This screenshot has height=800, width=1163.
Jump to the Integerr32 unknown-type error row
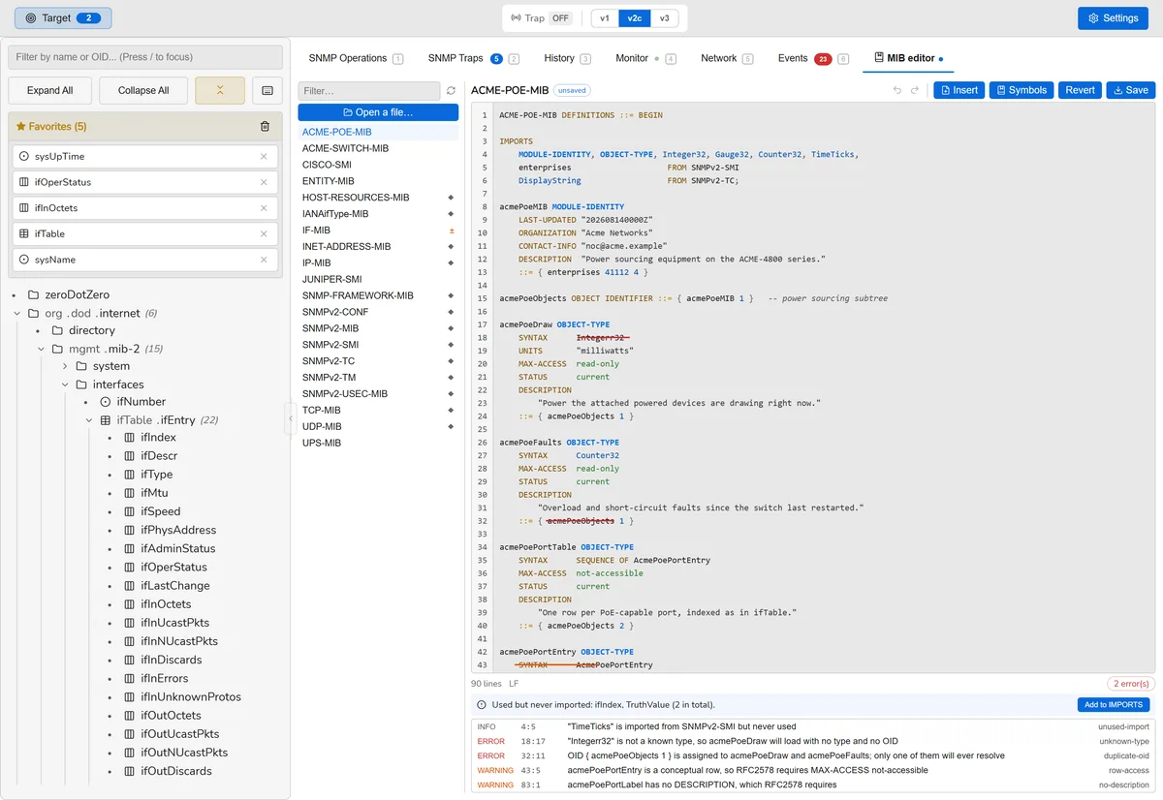point(813,741)
